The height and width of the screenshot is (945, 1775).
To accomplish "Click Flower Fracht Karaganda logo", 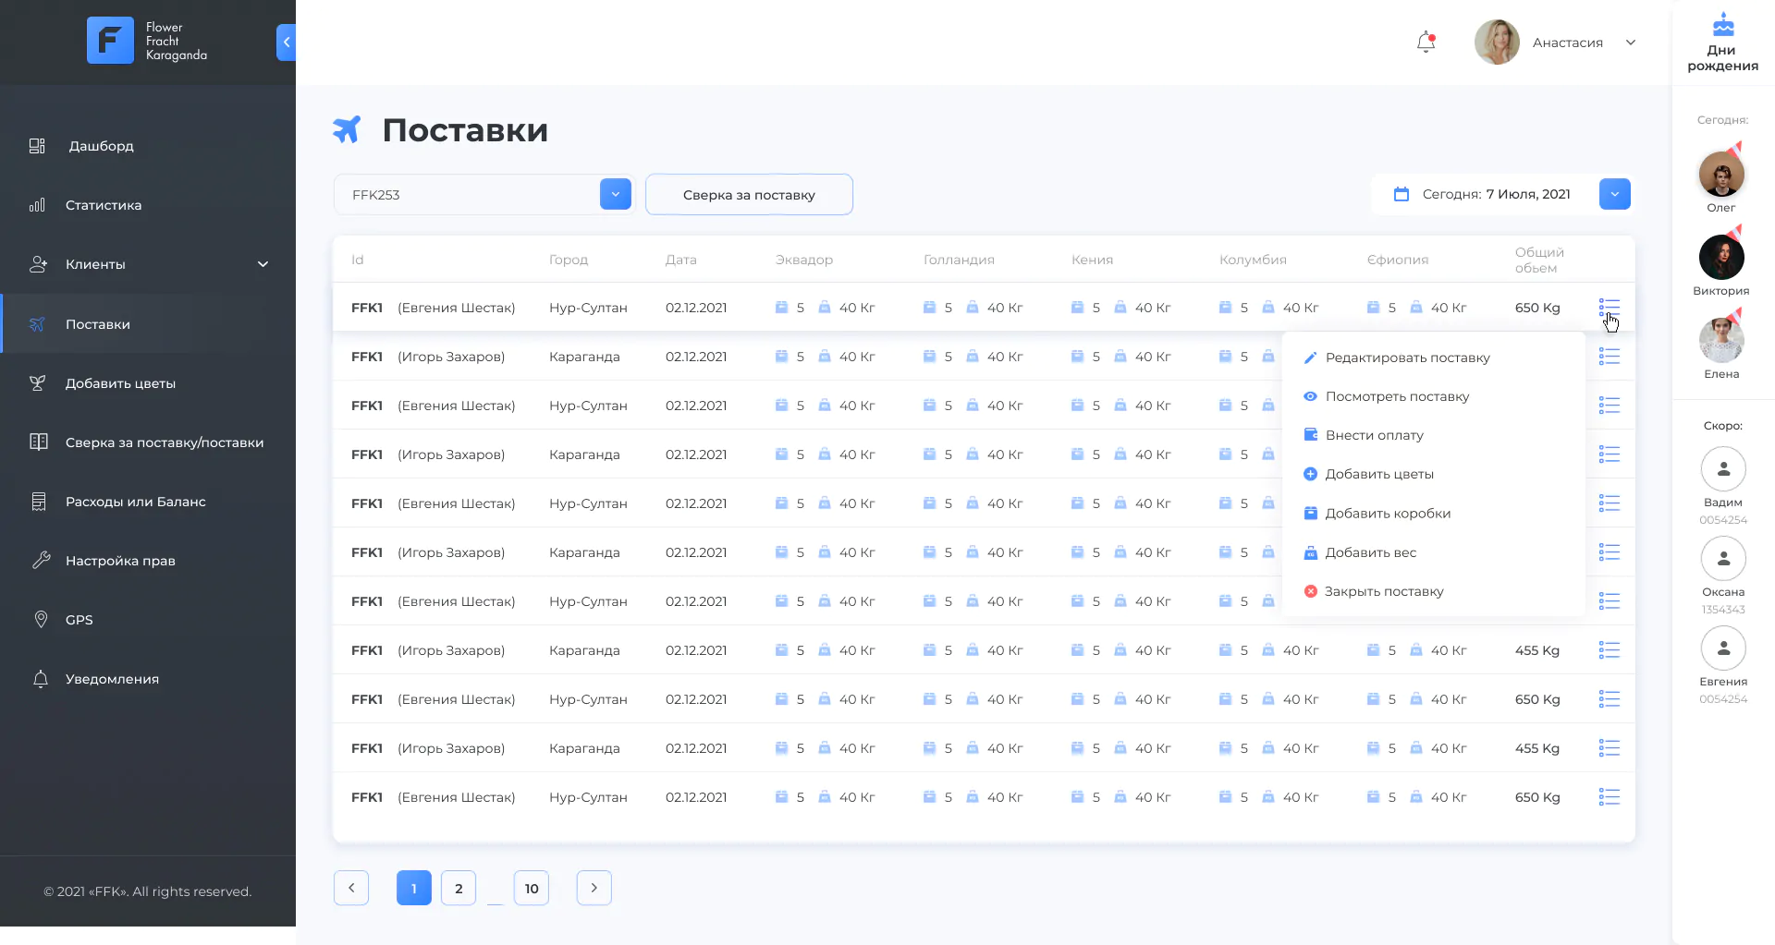I will [x=147, y=42].
